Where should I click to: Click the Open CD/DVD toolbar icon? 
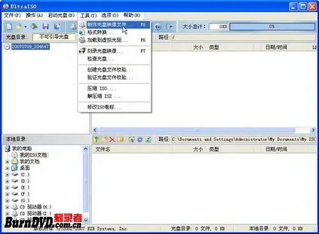click(34, 27)
